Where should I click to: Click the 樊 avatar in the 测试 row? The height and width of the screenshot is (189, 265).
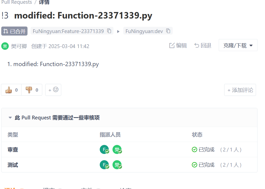(117, 165)
